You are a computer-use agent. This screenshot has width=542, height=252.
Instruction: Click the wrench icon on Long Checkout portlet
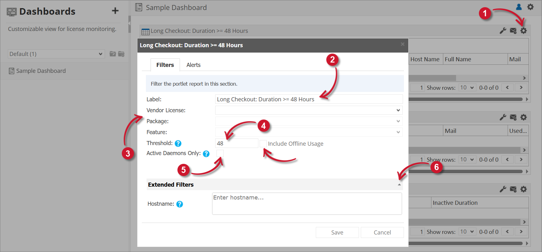(x=503, y=31)
